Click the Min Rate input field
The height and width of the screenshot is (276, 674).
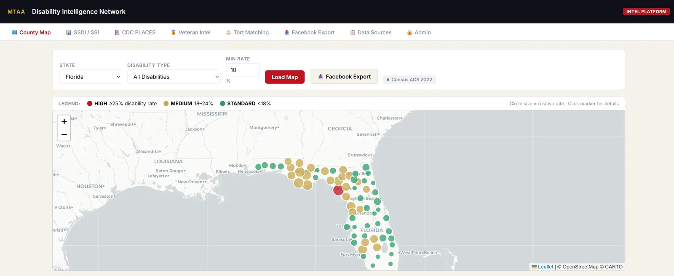[x=243, y=70]
